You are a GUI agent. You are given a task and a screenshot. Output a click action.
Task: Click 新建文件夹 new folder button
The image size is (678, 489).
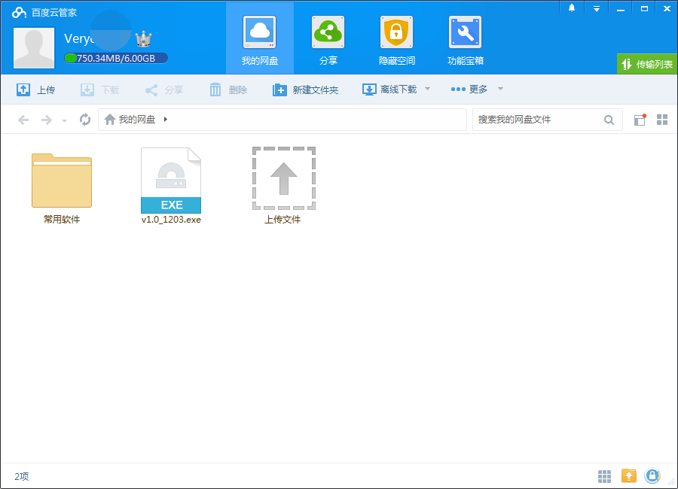click(x=305, y=90)
